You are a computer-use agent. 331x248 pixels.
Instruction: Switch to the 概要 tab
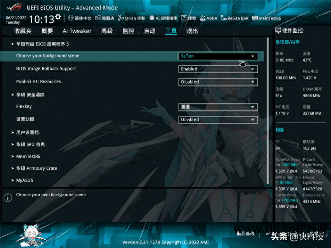pyautogui.click(x=47, y=31)
